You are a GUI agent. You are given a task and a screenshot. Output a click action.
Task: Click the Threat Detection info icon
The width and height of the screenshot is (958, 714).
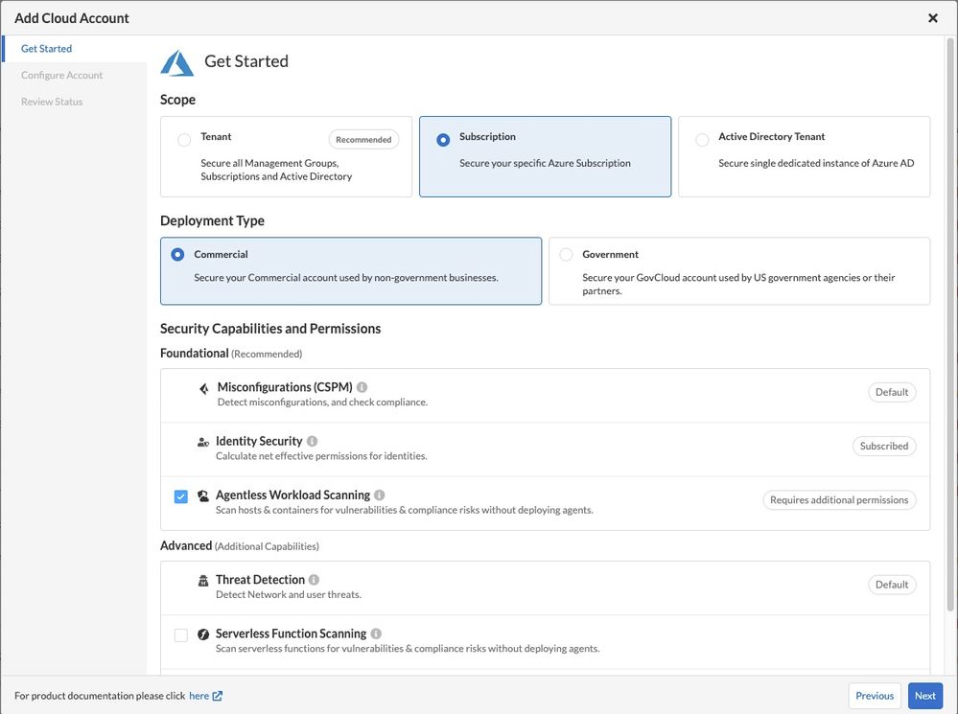pos(315,580)
